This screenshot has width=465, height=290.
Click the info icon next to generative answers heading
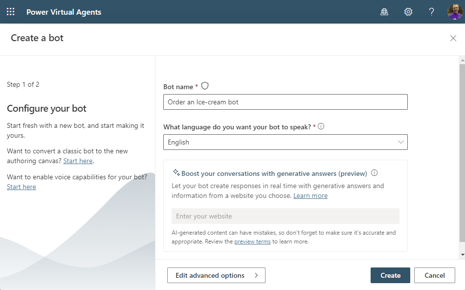point(374,172)
